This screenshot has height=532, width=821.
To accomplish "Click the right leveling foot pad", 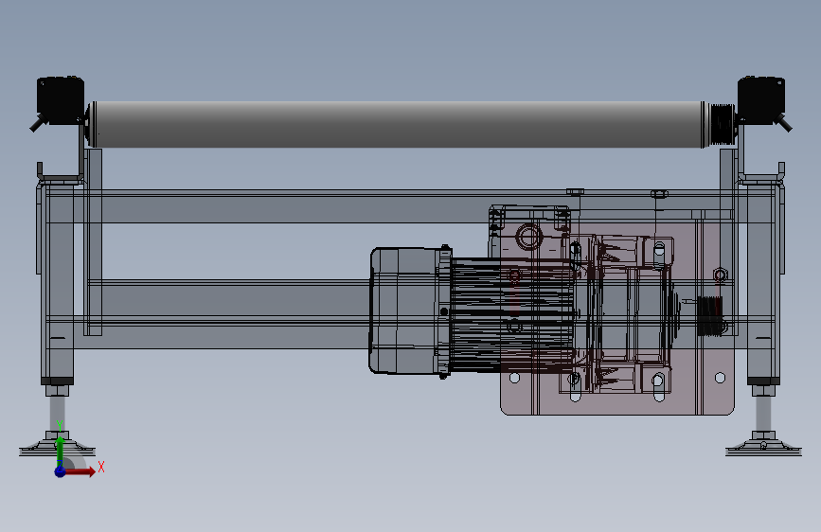I will click(763, 446).
